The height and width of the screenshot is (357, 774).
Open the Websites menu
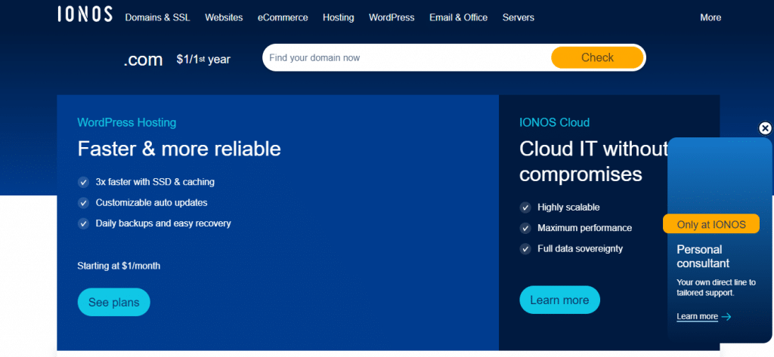point(224,18)
